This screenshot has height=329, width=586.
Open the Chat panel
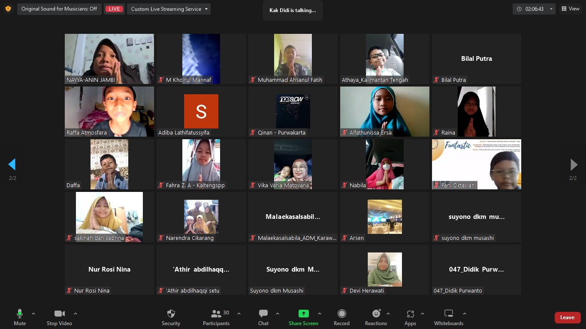[x=263, y=314]
